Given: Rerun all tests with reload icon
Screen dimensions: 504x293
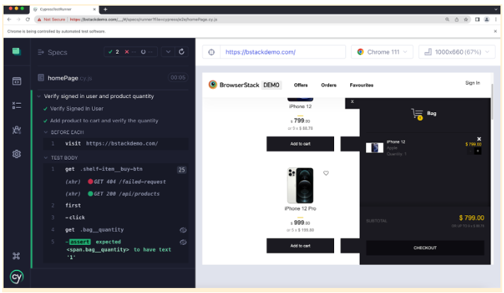Looking at the screenshot, I should click(182, 52).
